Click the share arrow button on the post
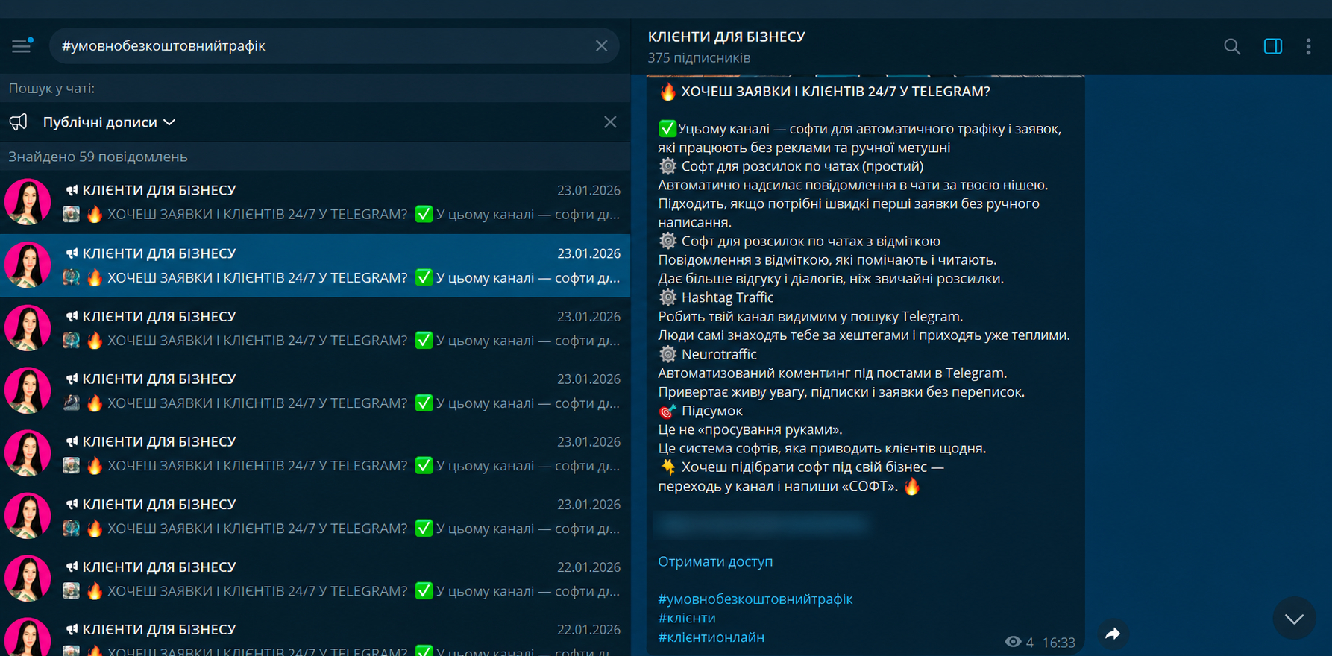Screen dimensions: 1332x656 pyautogui.click(x=1113, y=634)
